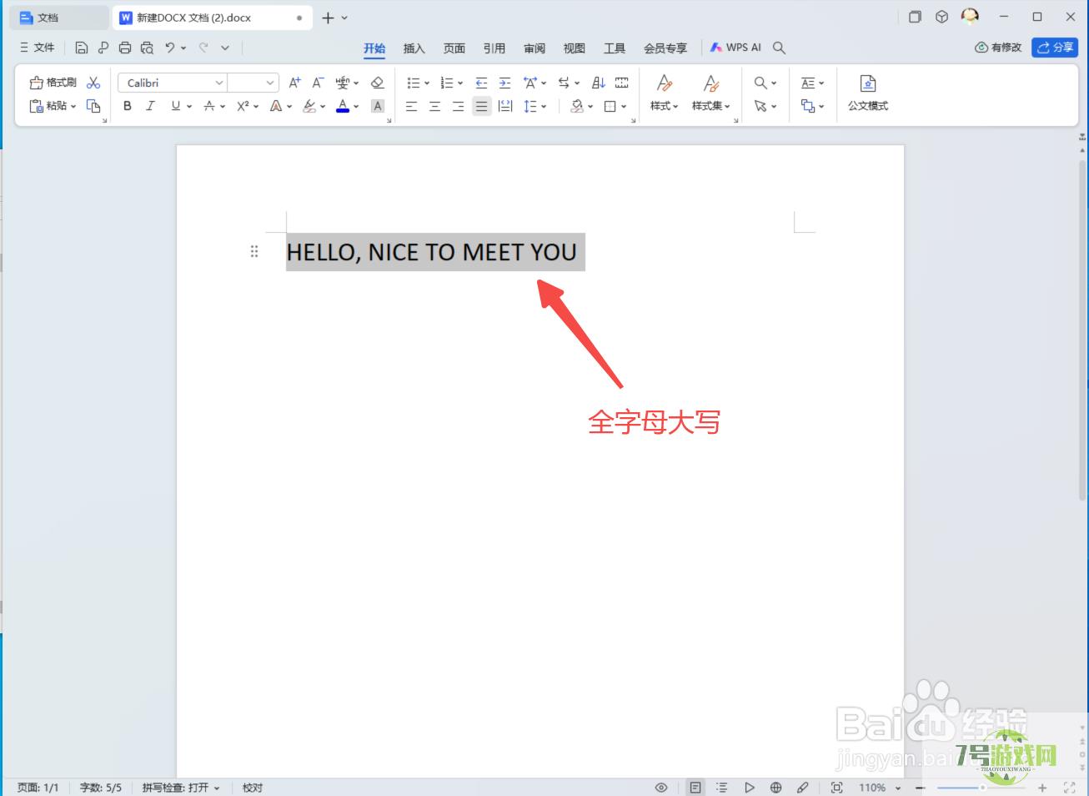Open the font size dropdown

[269, 83]
